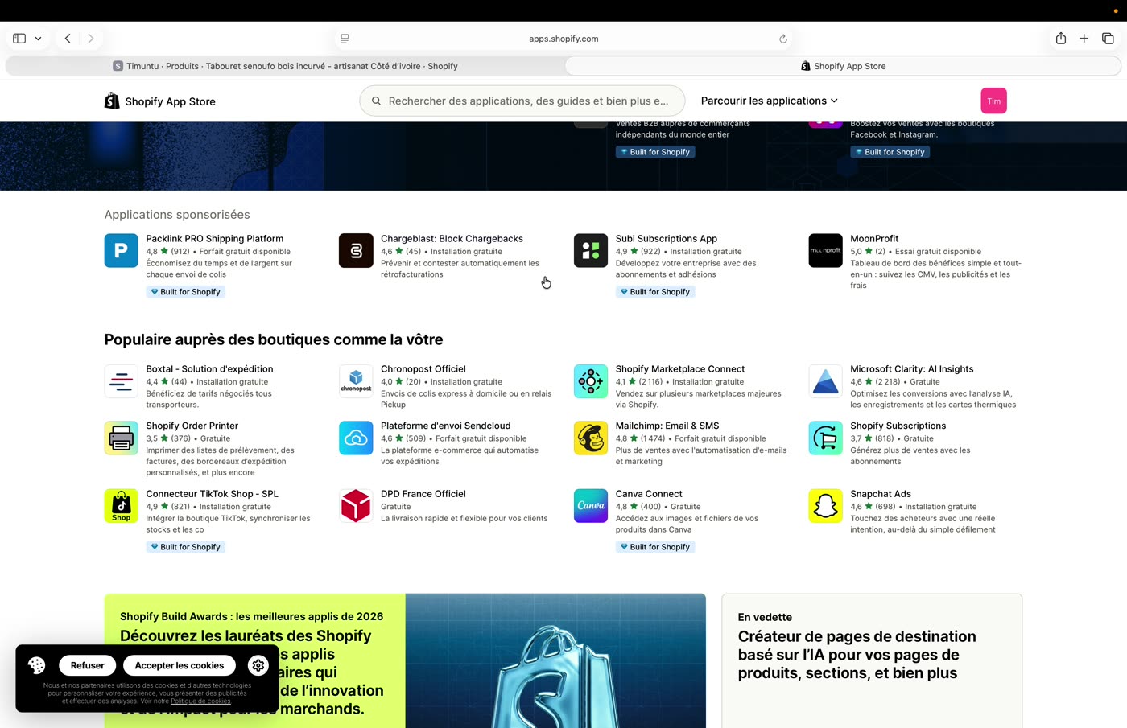
Task: Open the Microsoft Clarity app icon
Action: 825,381
